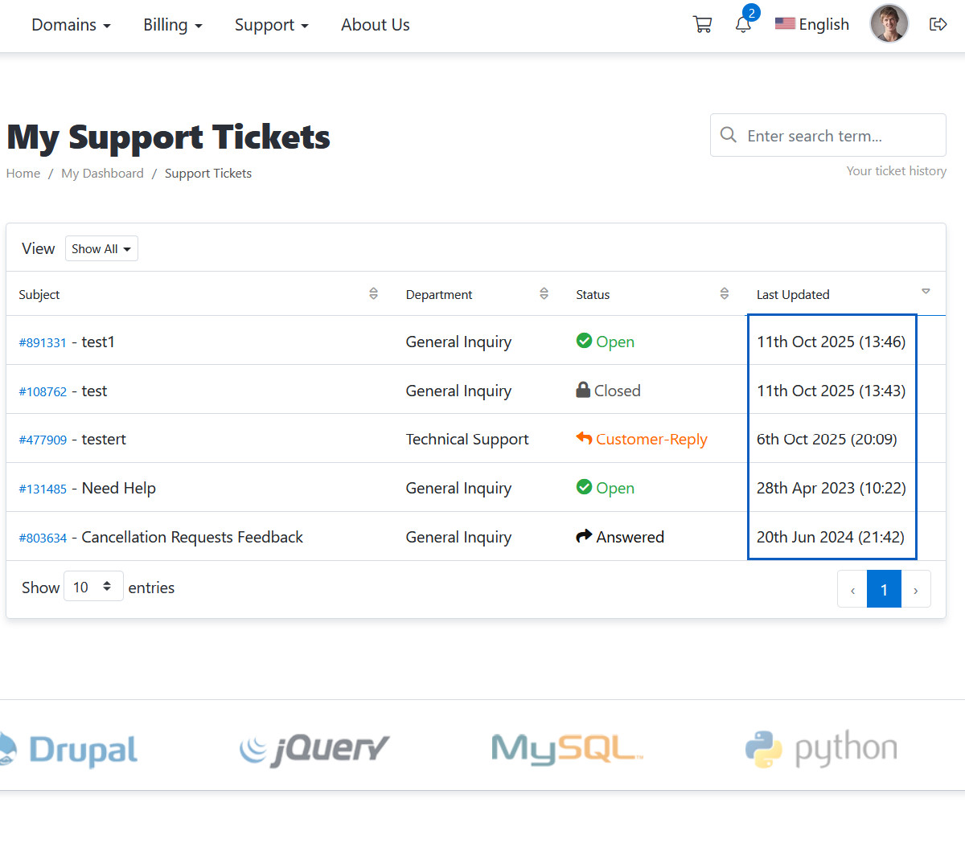Expand the Show All view dropdown
This screenshot has width=965, height=868.
(101, 249)
